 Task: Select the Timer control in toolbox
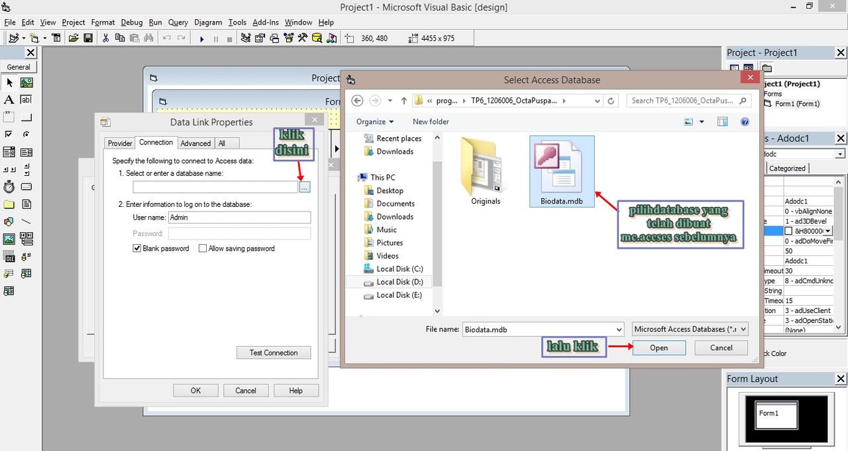(9, 187)
